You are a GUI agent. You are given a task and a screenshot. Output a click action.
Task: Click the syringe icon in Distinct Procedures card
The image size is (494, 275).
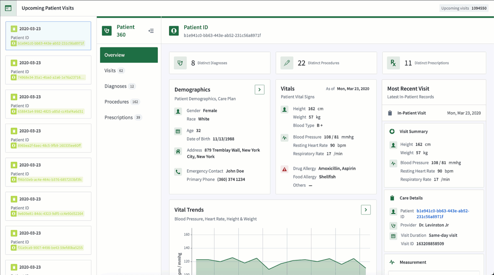tap(287, 63)
